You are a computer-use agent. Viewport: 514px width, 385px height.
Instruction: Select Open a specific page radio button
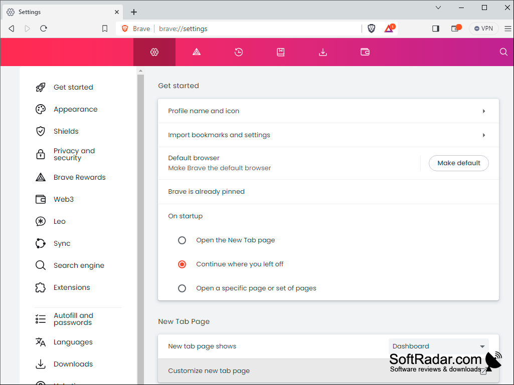(x=182, y=288)
